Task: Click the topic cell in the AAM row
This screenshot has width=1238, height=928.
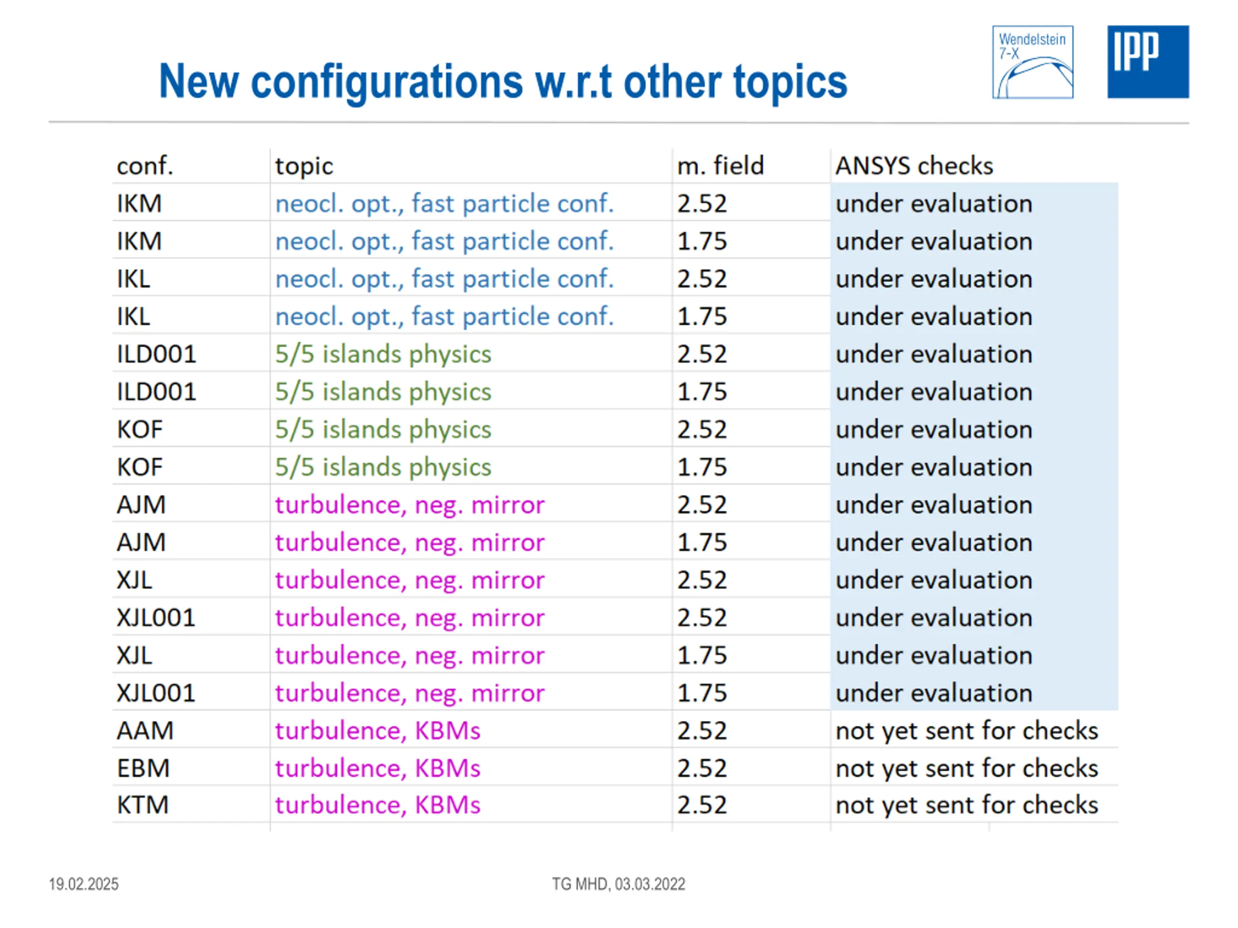Action: click(378, 730)
